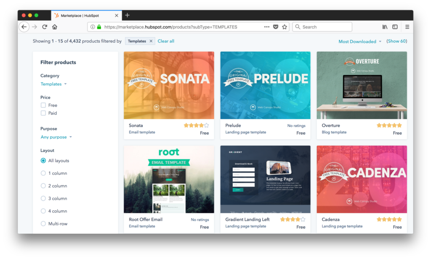Image resolution: width=431 pixels, height=259 pixels.
Task: Open the Root Offer Email title link
Action: pyautogui.click(x=146, y=220)
